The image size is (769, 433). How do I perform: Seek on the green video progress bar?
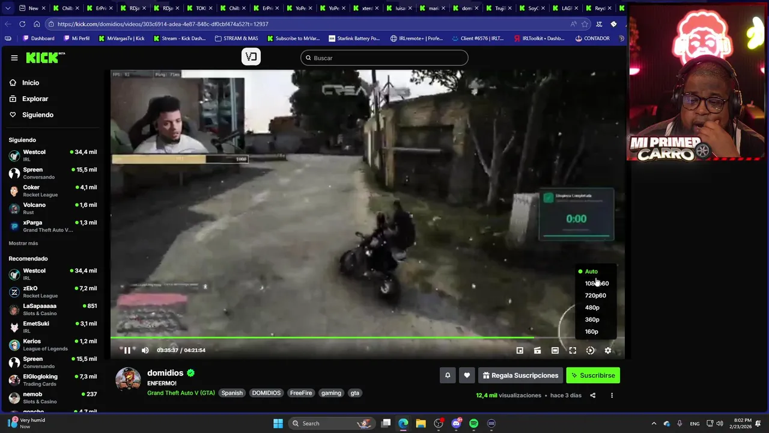pyautogui.click(x=367, y=337)
